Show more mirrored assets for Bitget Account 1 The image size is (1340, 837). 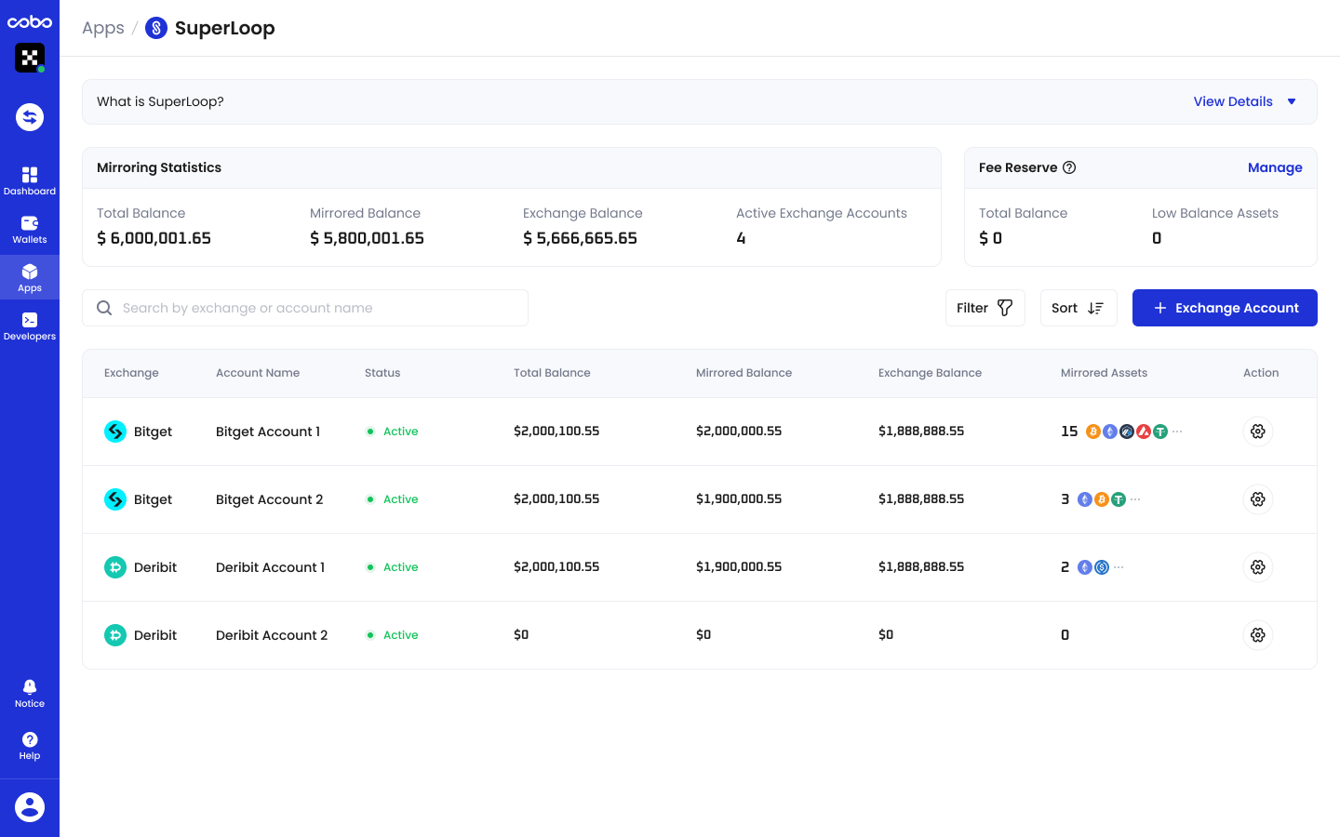(1177, 432)
